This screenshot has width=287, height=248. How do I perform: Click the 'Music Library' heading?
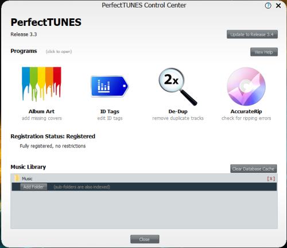28,167
